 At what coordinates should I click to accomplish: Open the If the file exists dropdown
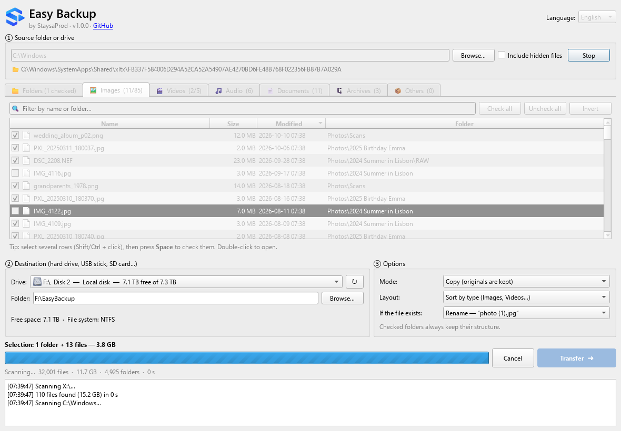526,313
